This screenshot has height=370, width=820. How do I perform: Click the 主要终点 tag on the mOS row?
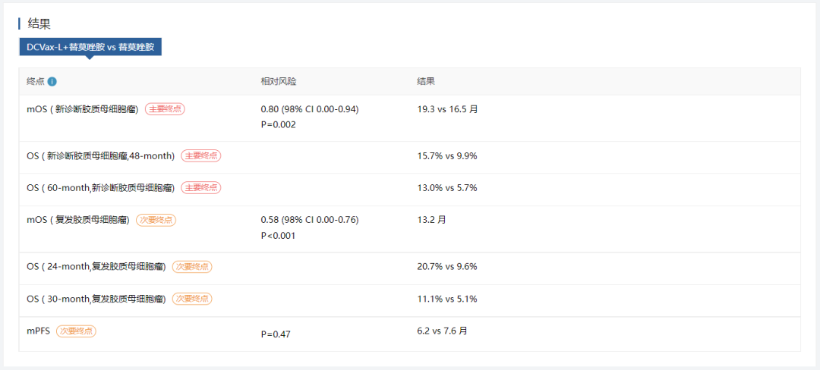point(165,109)
